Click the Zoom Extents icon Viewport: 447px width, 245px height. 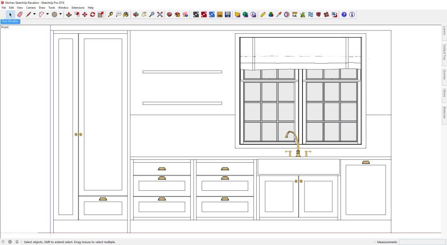(x=159, y=15)
